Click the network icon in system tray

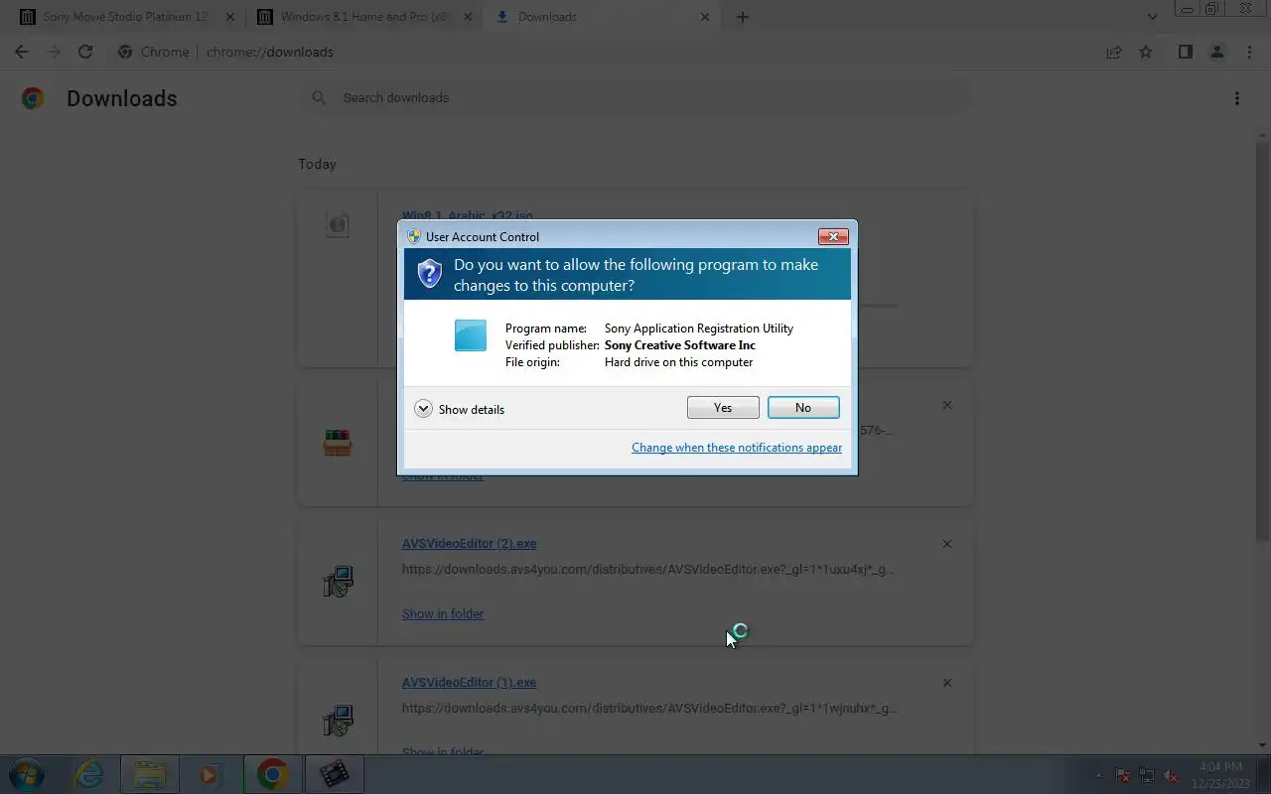coord(1147,776)
